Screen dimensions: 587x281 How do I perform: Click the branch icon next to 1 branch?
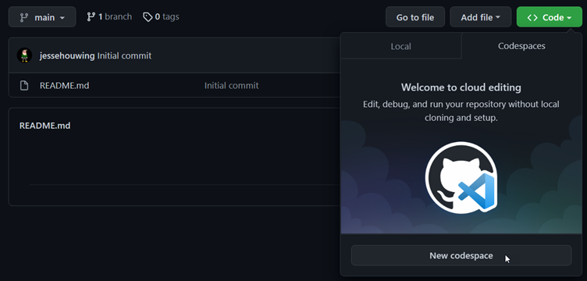91,17
